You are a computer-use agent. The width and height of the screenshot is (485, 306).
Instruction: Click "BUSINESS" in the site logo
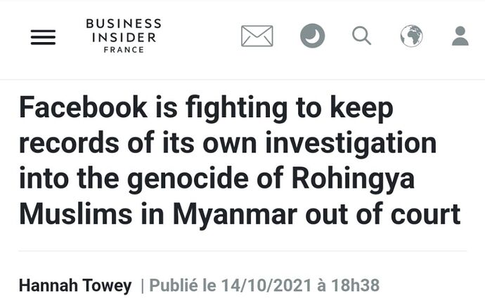[124, 24]
